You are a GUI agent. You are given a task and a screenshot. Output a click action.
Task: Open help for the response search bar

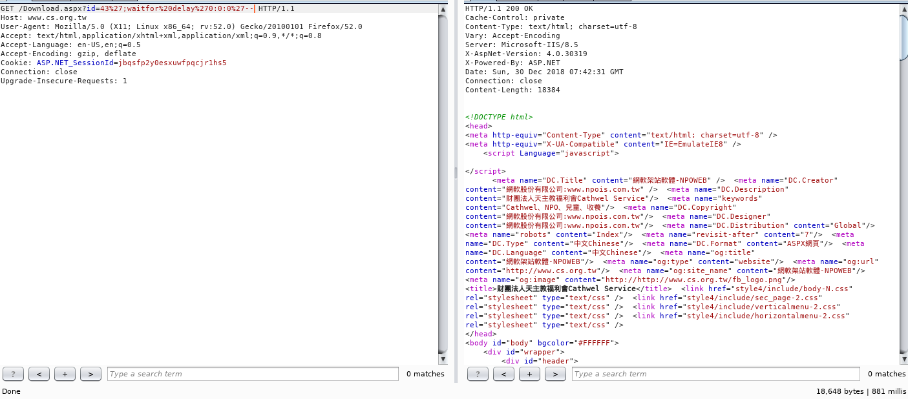point(478,374)
